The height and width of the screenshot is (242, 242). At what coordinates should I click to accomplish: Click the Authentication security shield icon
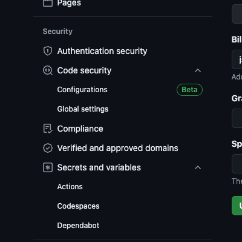tap(48, 51)
